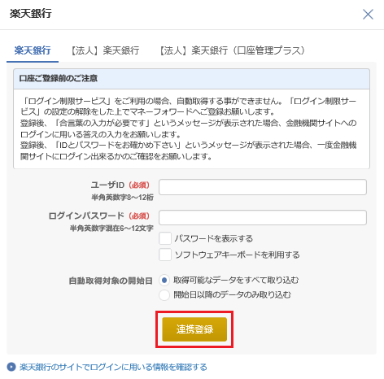Select the 取得可能なデータをすべて取り込む radio button
Image resolution: width=384 pixels, height=379 pixels.
point(164,280)
